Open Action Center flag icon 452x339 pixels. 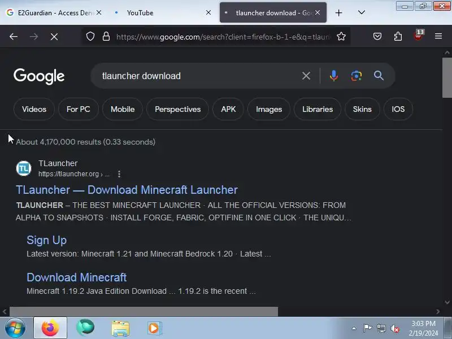[368, 328]
